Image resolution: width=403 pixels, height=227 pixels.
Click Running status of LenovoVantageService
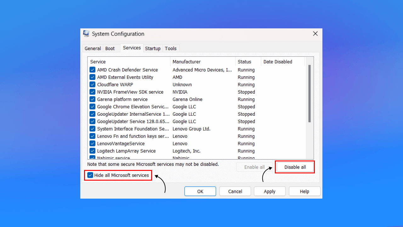(x=246, y=143)
